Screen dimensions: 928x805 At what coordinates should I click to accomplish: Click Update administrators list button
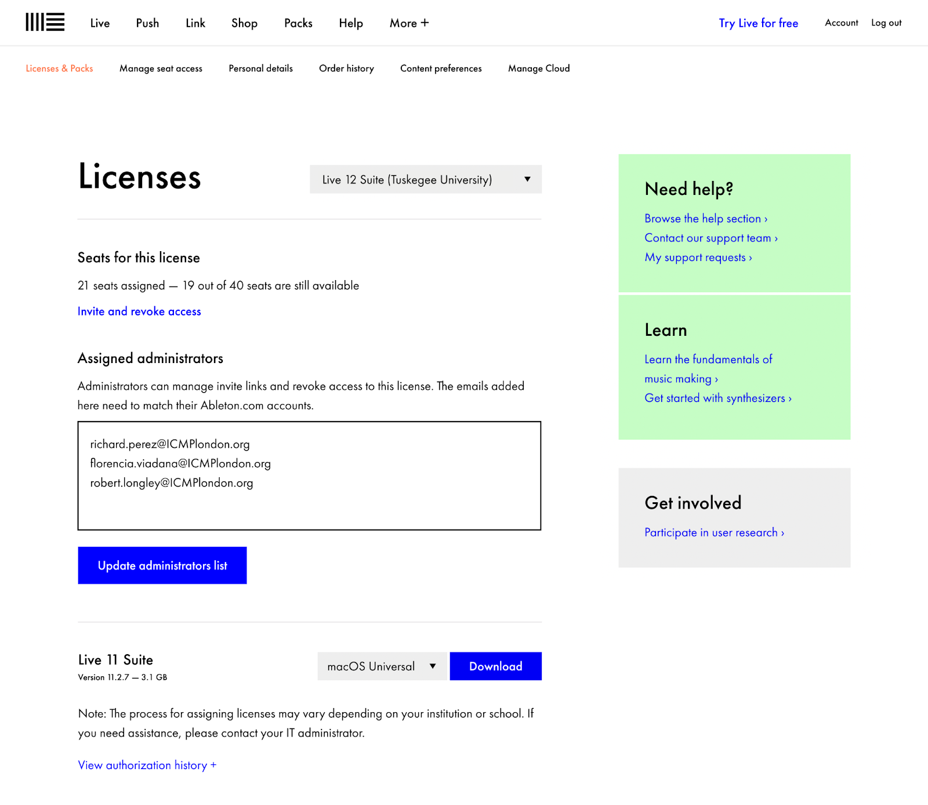[162, 565]
